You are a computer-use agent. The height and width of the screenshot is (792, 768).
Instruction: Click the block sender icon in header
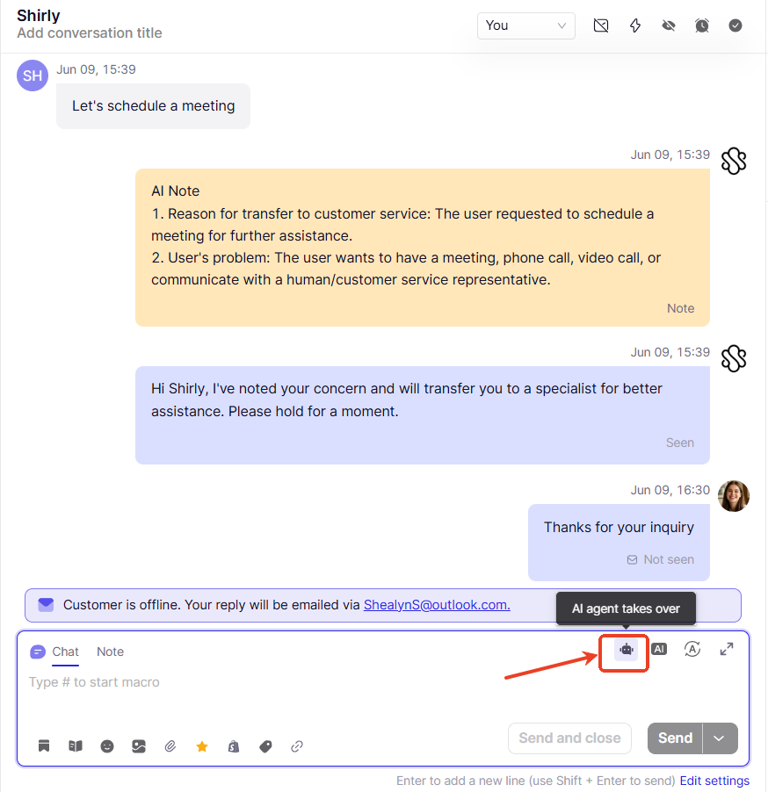pyautogui.click(x=601, y=25)
